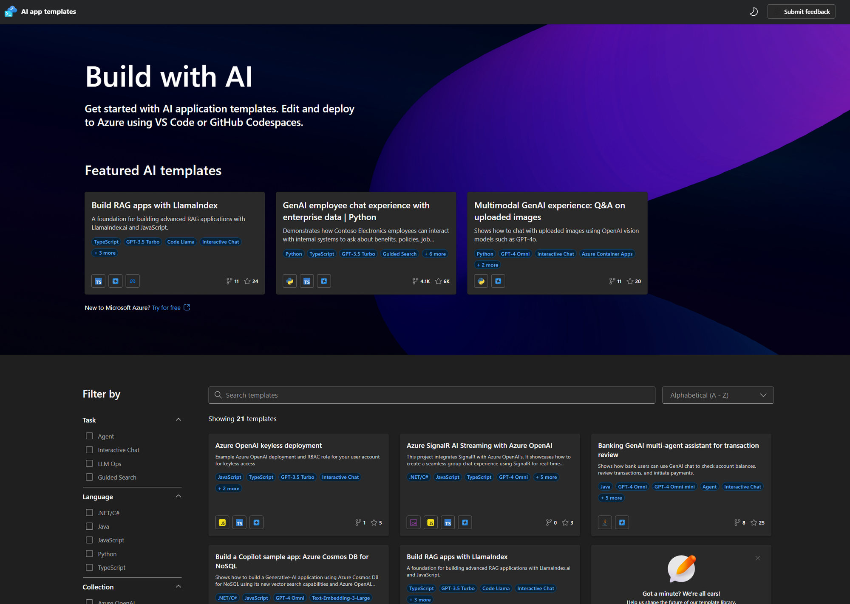Click C# icon on Azure SignalR card
This screenshot has height=604, width=850.
pyautogui.click(x=414, y=523)
